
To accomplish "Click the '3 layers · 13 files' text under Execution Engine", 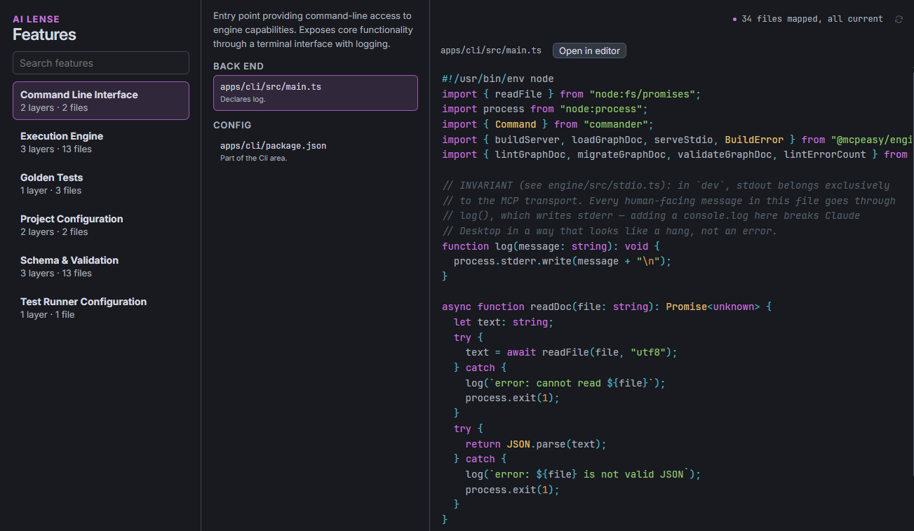I will tap(56, 149).
